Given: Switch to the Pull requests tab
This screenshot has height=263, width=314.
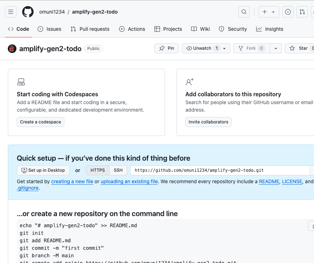Looking at the screenshot, I should (90, 29).
